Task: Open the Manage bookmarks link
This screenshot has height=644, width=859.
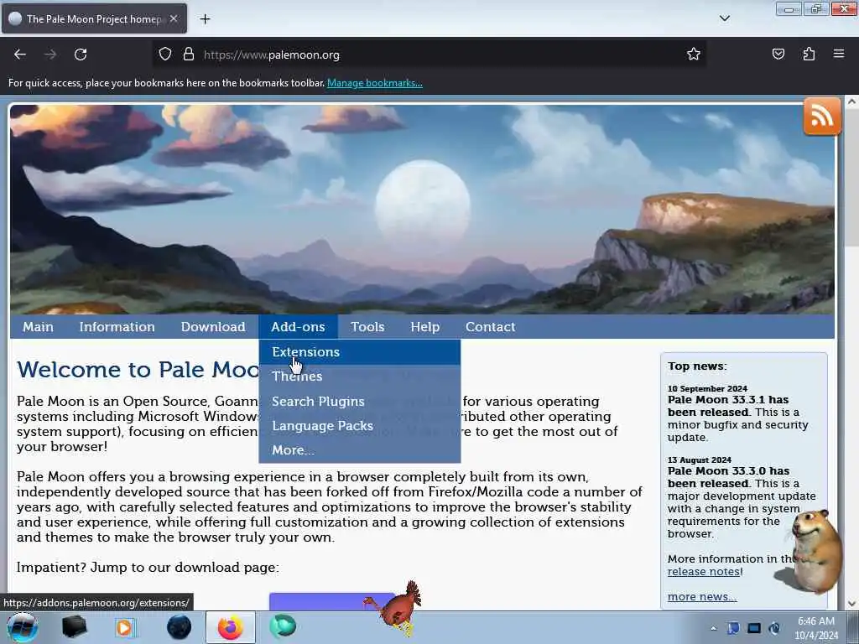Action: (375, 83)
